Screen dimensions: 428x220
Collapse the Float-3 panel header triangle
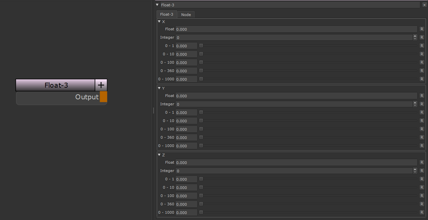coord(157,5)
